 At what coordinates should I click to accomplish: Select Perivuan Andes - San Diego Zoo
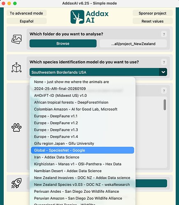(82, 191)
